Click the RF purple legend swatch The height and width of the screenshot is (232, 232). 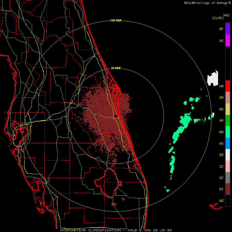(228, 29)
